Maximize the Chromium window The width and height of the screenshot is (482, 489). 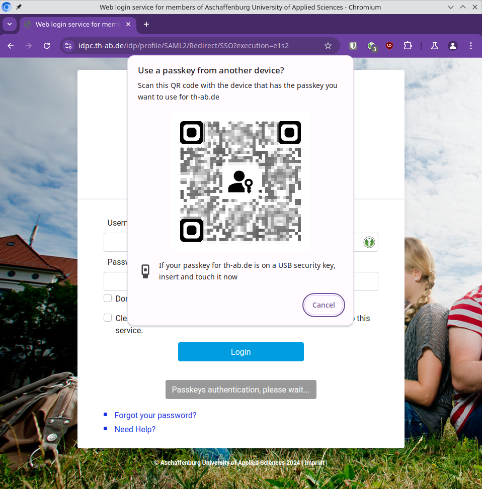click(463, 7)
